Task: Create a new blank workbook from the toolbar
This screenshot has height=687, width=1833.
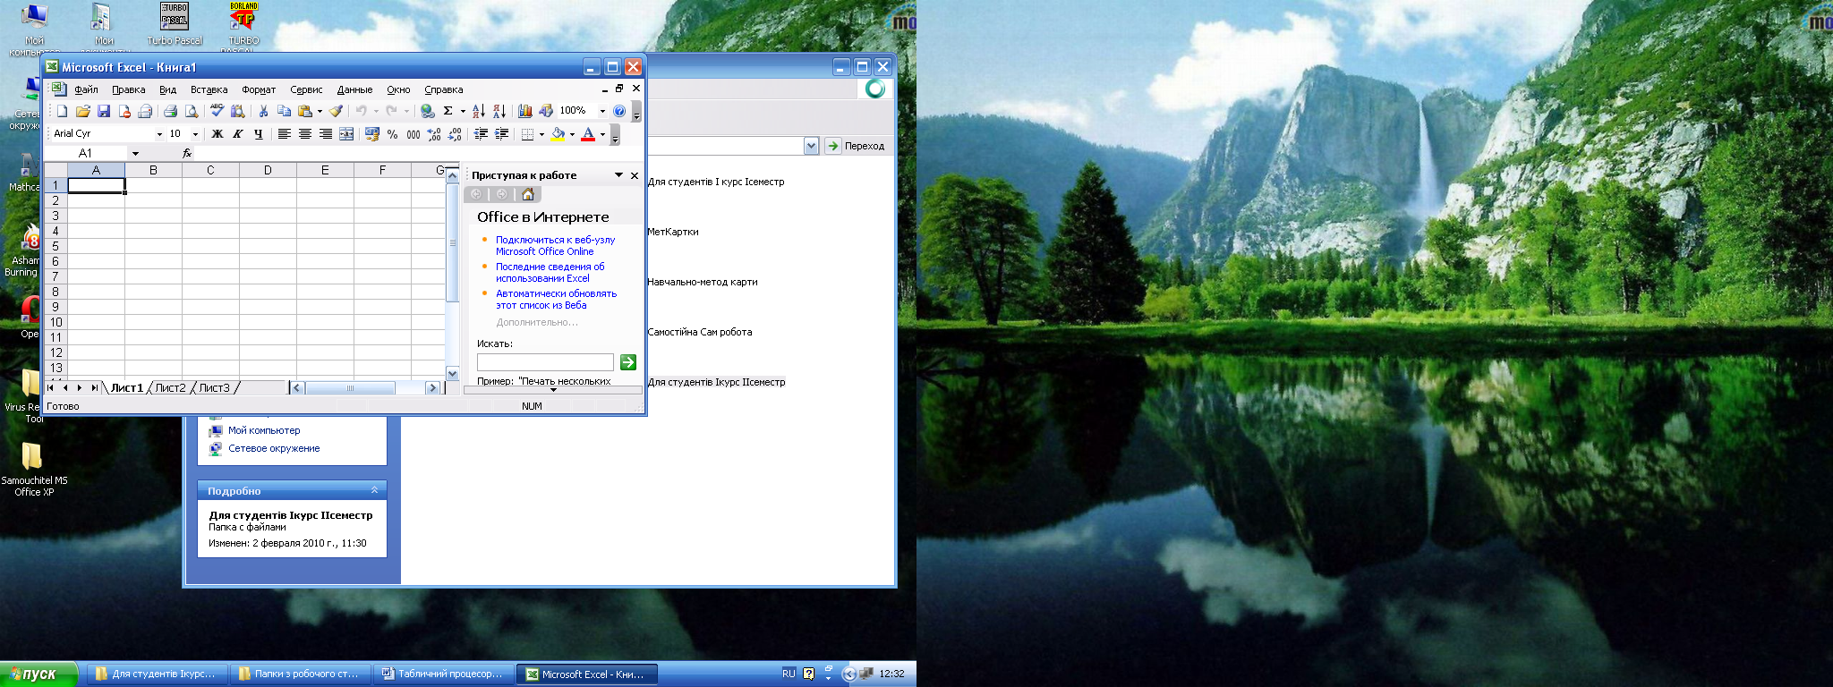Action: coord(62,111)
